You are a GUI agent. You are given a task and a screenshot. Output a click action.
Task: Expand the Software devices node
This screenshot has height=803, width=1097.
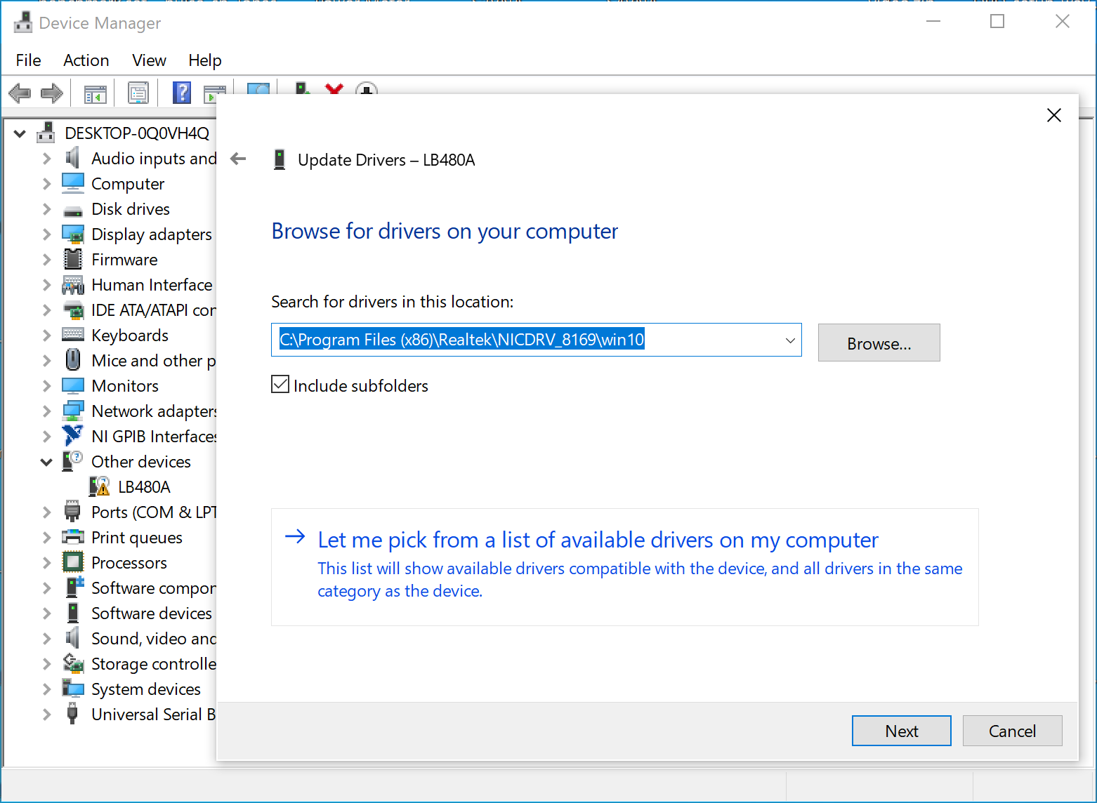46,613
